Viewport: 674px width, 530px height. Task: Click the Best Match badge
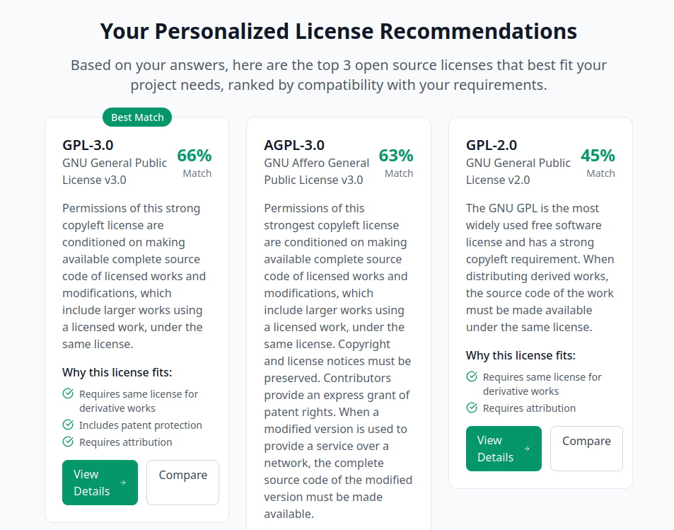pos(137,117)
